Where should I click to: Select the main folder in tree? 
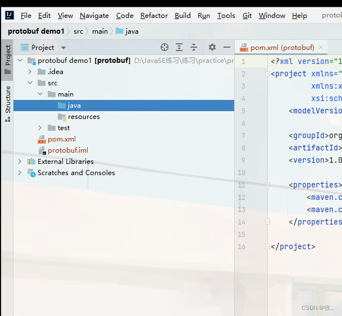tap(124, 94)
